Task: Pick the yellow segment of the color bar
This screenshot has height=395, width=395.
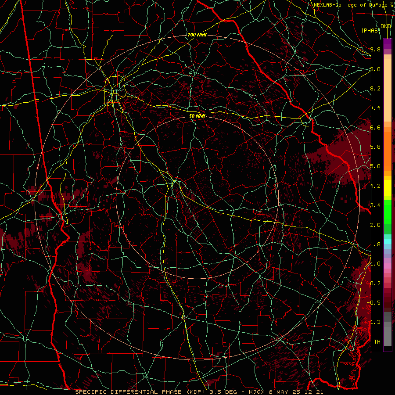Action: pyautogui.click(x=388, y=188)
